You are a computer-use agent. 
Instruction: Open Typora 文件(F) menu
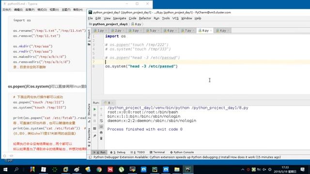click(7, 10)
